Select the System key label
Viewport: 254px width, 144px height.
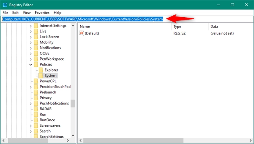(x=51, y=76)
